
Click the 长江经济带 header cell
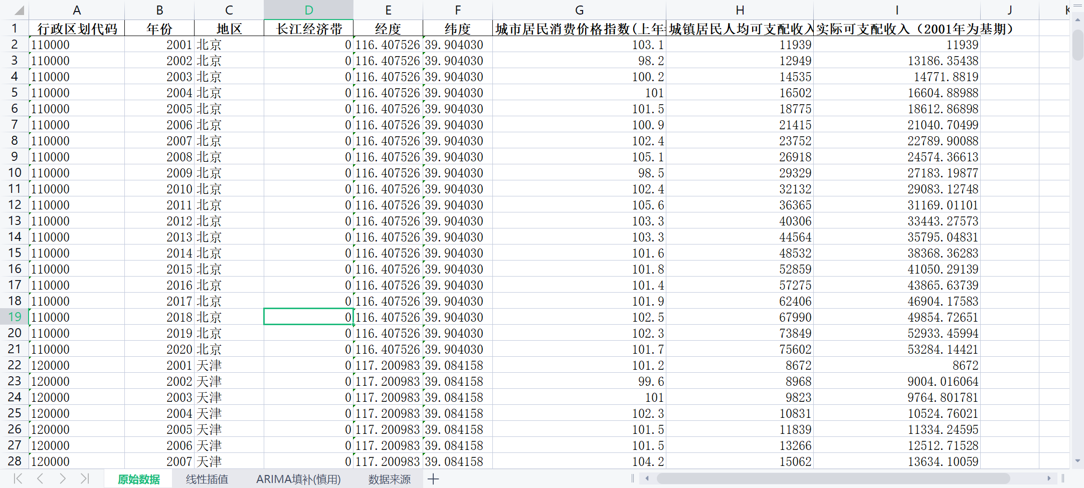click(x=309, y=29)
